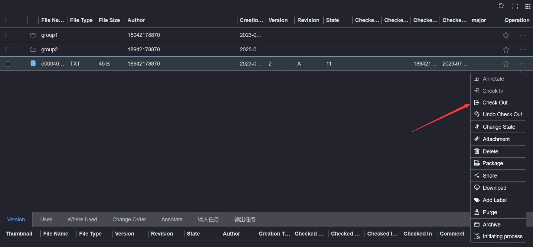Open more options for group2
Image resolution: width=533 pixels, height=247 pixels.
[x=523, y=50]
